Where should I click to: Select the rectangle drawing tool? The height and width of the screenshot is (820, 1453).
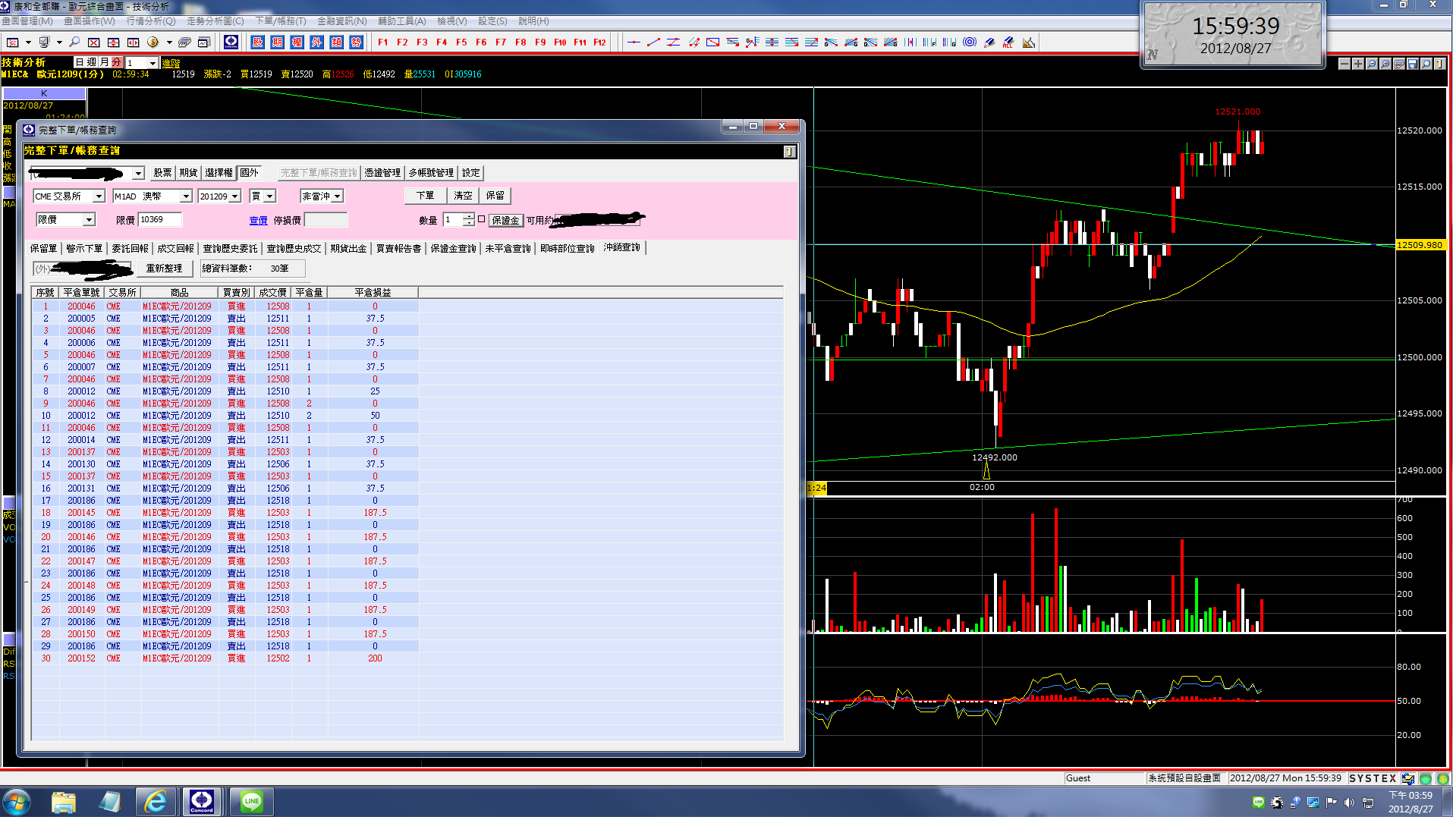[x=713, y=42]
